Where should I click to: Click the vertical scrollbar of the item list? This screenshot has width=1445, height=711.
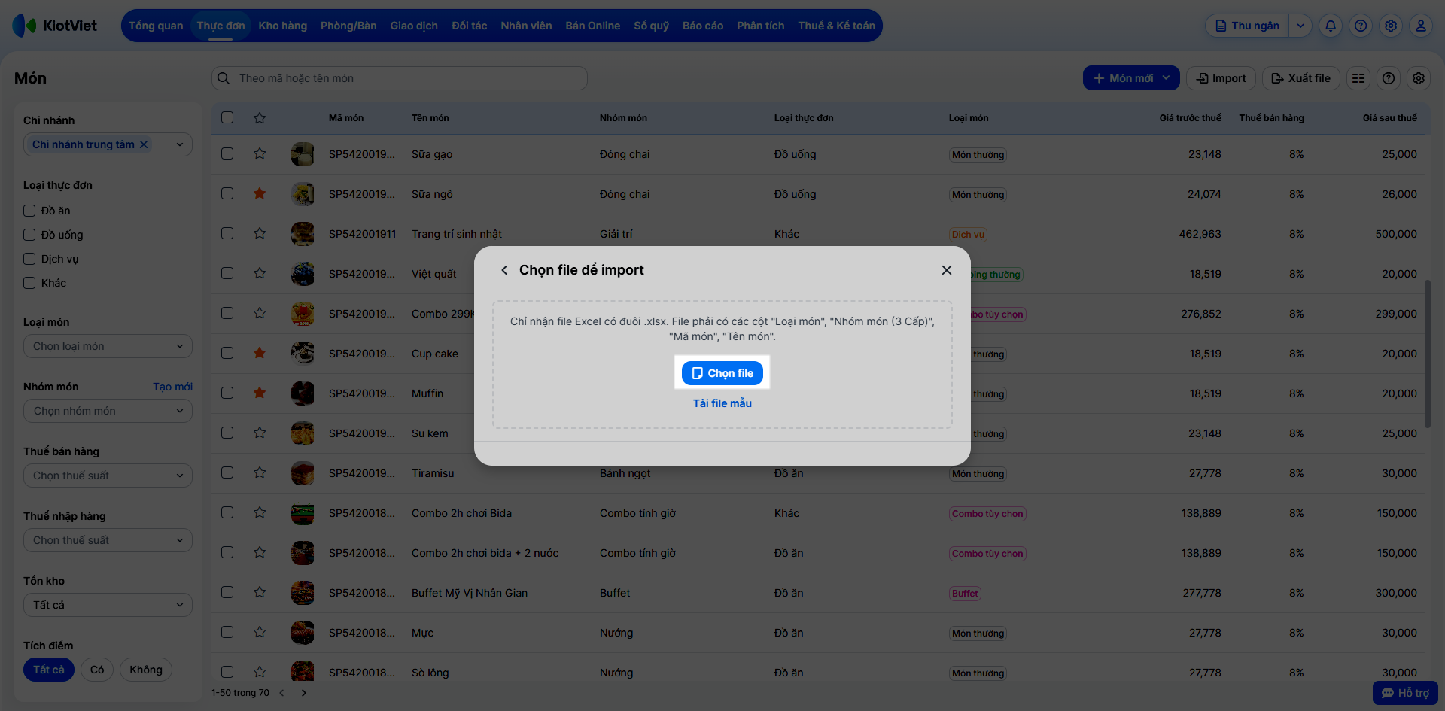[1427, 354]
